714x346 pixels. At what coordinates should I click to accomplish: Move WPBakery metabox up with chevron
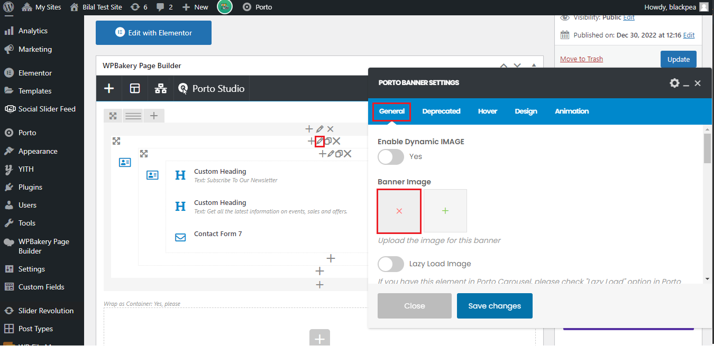(x=504, y=66)
